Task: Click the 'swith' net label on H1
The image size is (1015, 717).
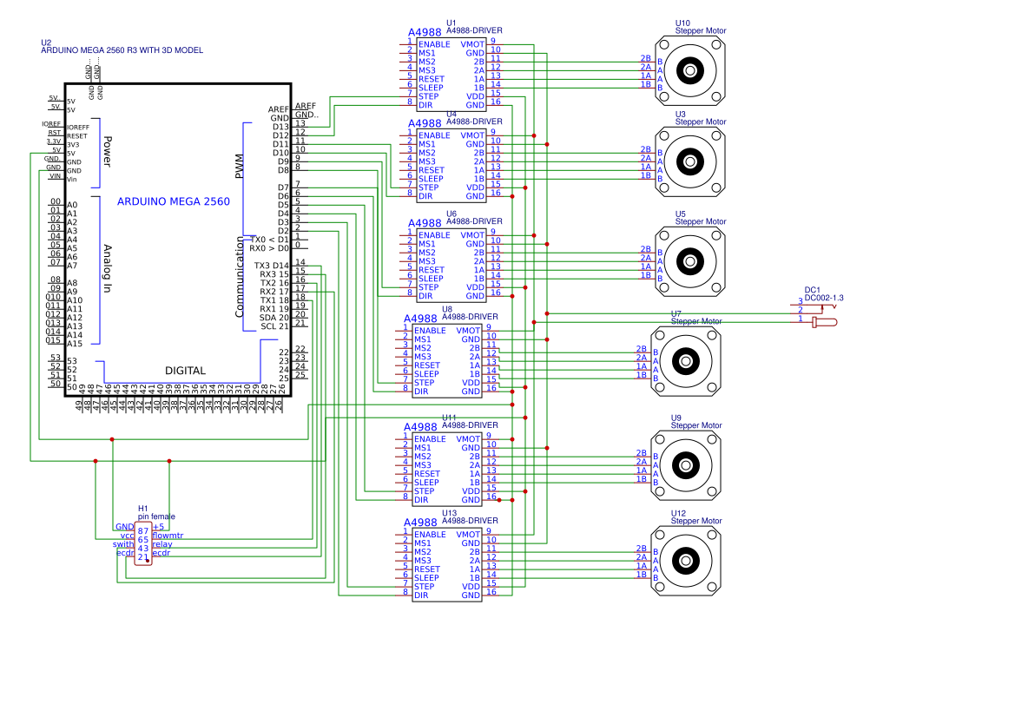Action: (123, 544)
